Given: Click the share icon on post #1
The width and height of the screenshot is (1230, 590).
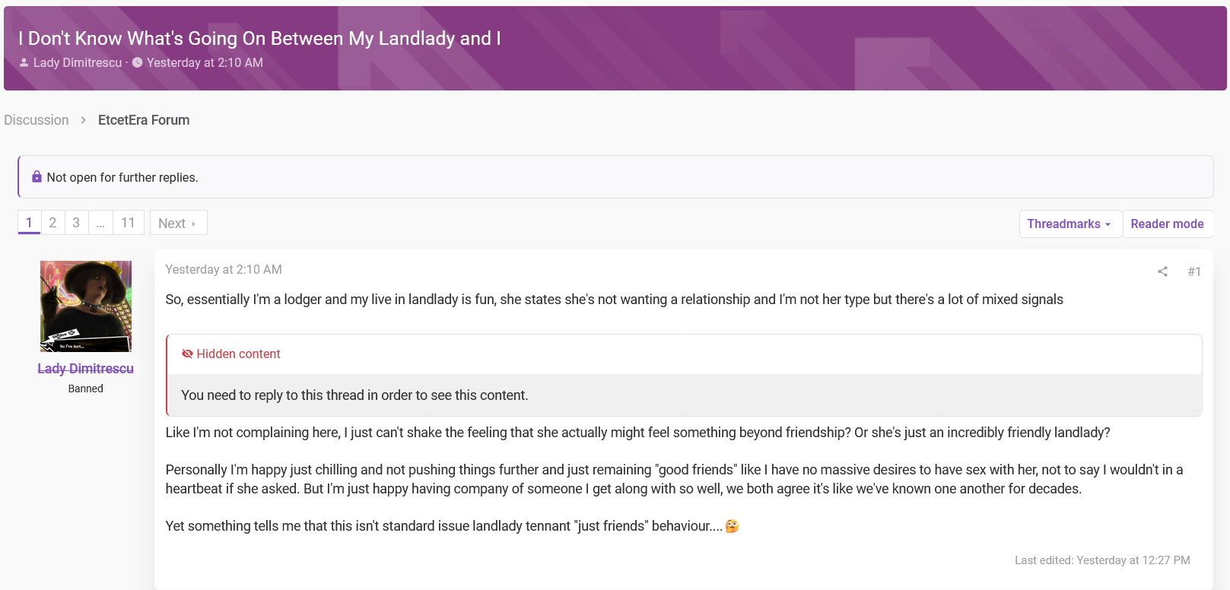Looking at the screenshot, I should click(1162, 271).
